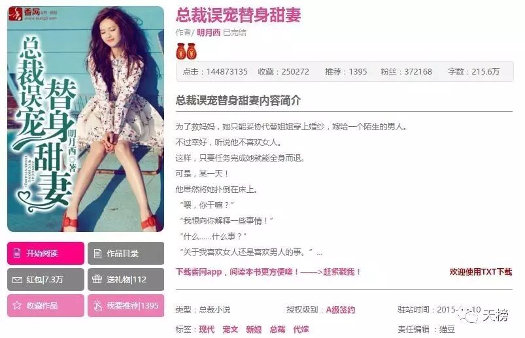This screenshot has width=525, height=338.
Task: Click the star icon on 收藏作品
Action: [17, 305]
